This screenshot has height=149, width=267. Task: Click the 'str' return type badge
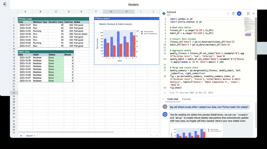[192, 93]
